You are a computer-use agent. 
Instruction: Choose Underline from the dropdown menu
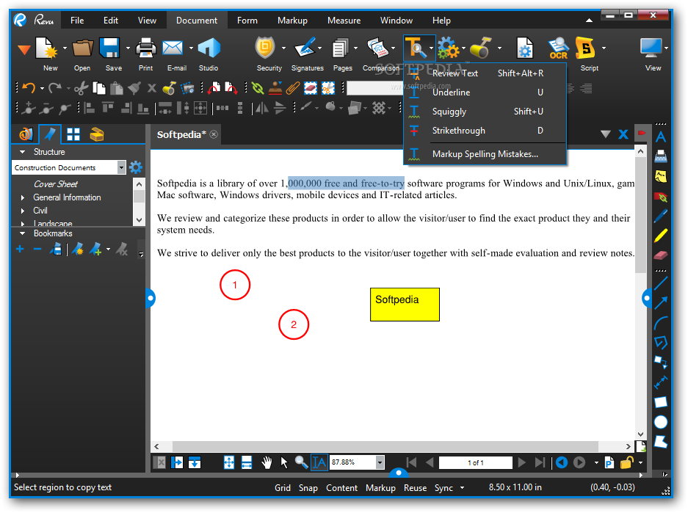(x=485, y=92)
